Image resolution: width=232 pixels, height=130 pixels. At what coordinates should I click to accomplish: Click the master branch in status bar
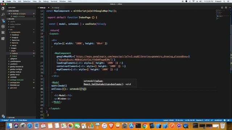pos(5,120)
